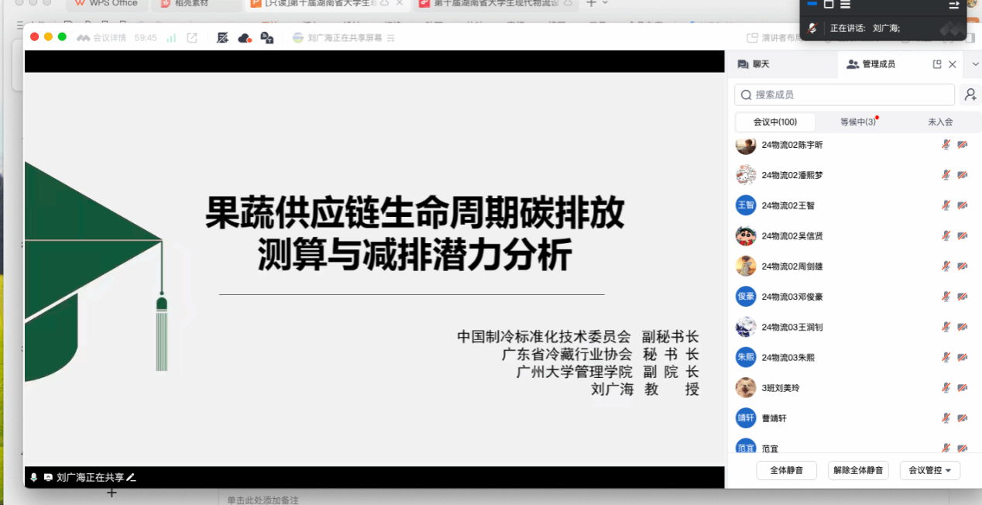Viewport: 982px width, 505px height.
Task: Click the annotation pen icon beside sharing label
Action: (131, 477)
